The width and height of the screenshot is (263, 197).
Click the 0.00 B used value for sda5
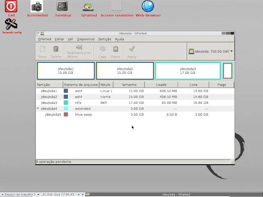click(172, 115)
